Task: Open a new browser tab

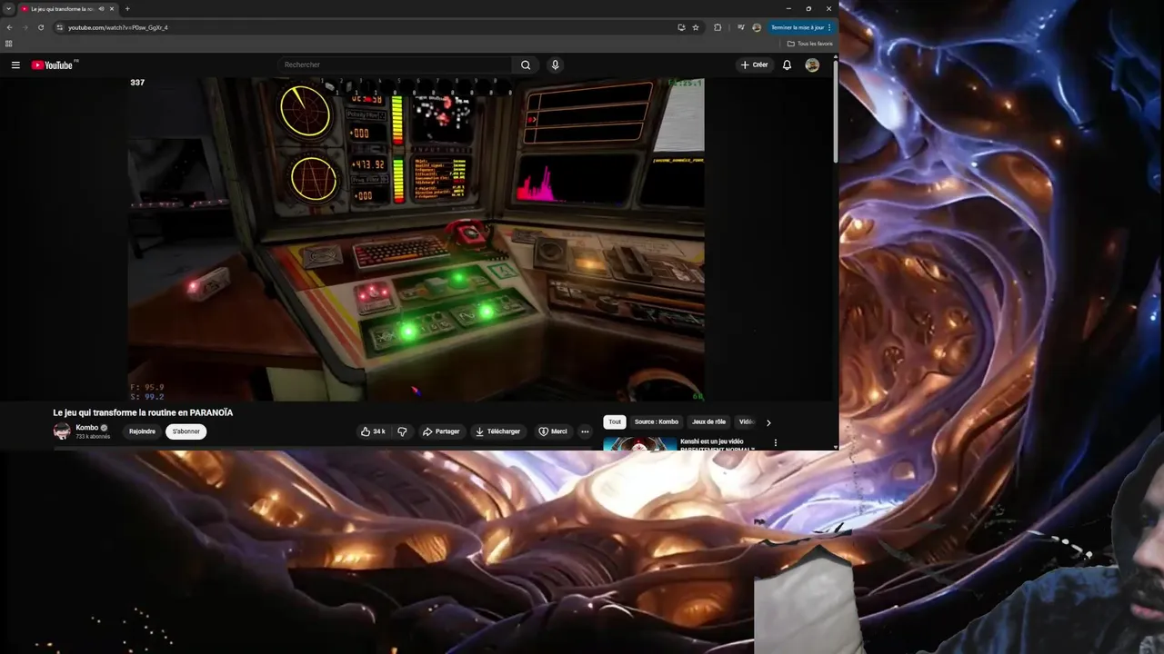Action: pos(127,9)
